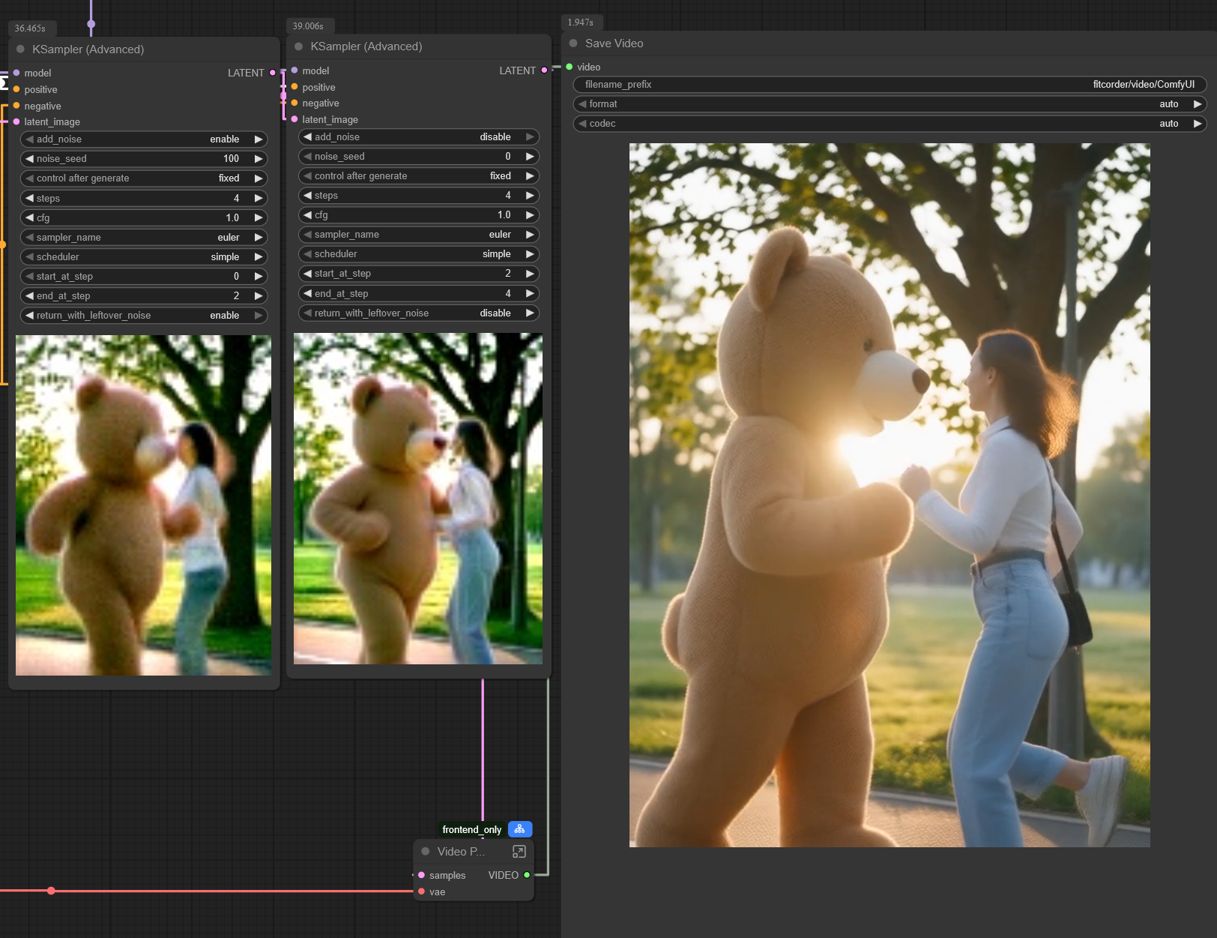Click the green video input port on Save Video
This screenshot has width=1217, height=938.
tap(570, 67)
